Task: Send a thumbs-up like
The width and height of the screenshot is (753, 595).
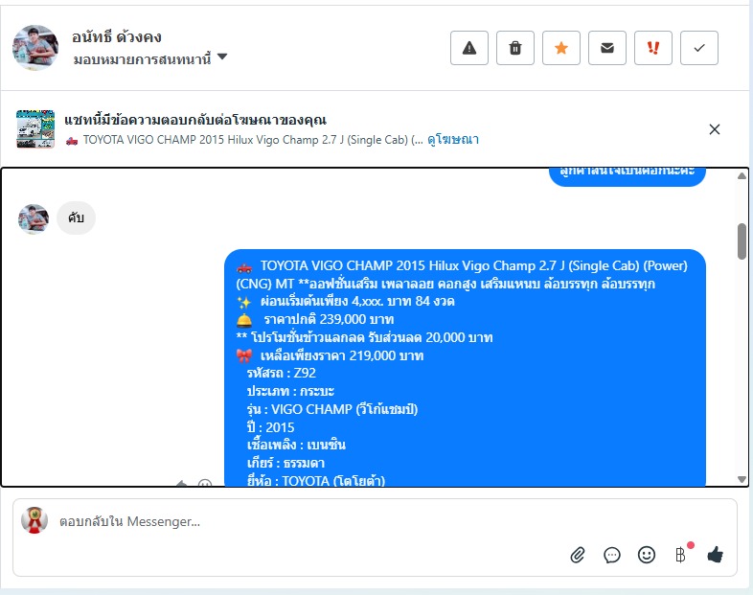Action: pos(715,555)
